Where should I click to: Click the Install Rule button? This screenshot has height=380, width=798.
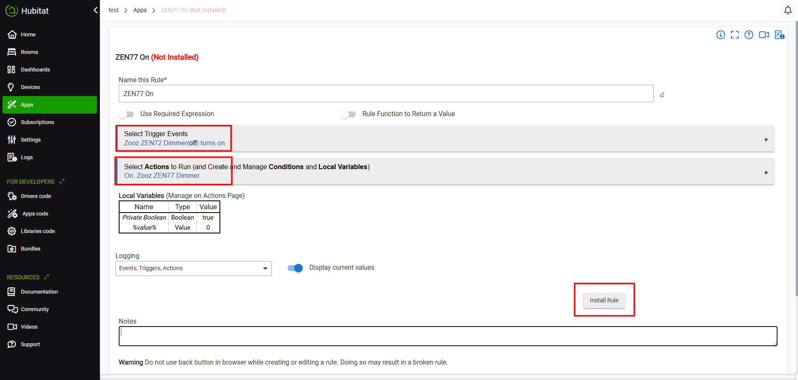(x=604, y=300)
